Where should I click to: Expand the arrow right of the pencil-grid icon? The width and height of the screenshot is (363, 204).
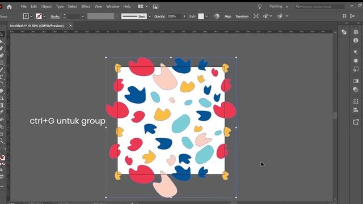(287, 16)
